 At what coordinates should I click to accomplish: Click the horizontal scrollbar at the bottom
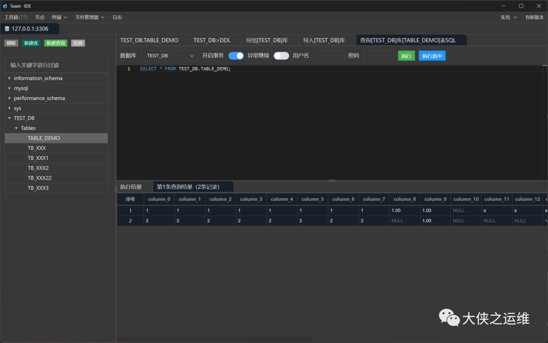click(215, 339)
